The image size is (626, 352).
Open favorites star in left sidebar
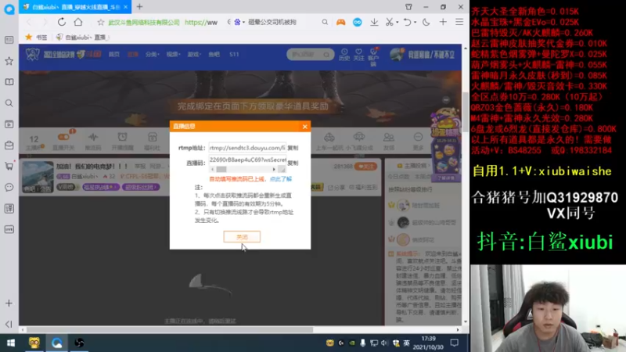coord(9,61)
